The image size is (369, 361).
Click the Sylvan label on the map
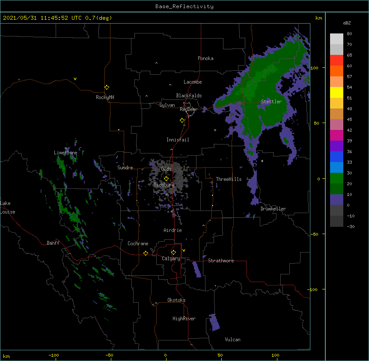click(167, 105)
